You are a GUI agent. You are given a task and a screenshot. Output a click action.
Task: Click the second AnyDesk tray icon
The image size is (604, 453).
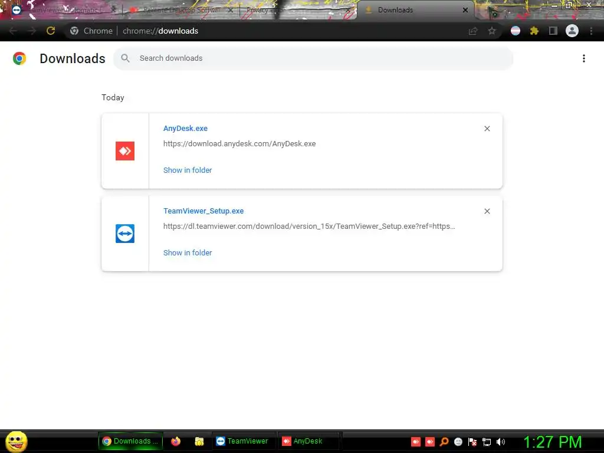coord(430,442)
